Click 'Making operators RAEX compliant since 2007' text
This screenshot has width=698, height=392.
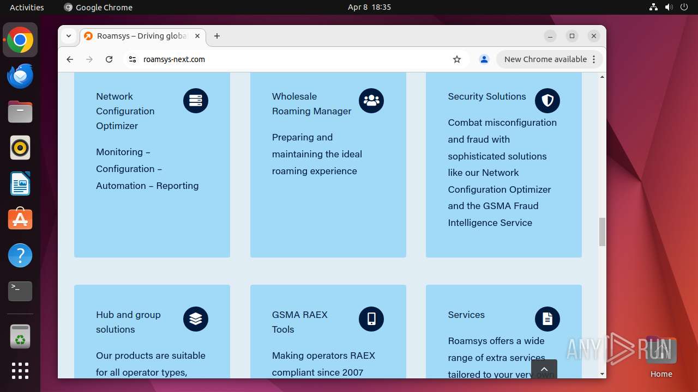323,364
